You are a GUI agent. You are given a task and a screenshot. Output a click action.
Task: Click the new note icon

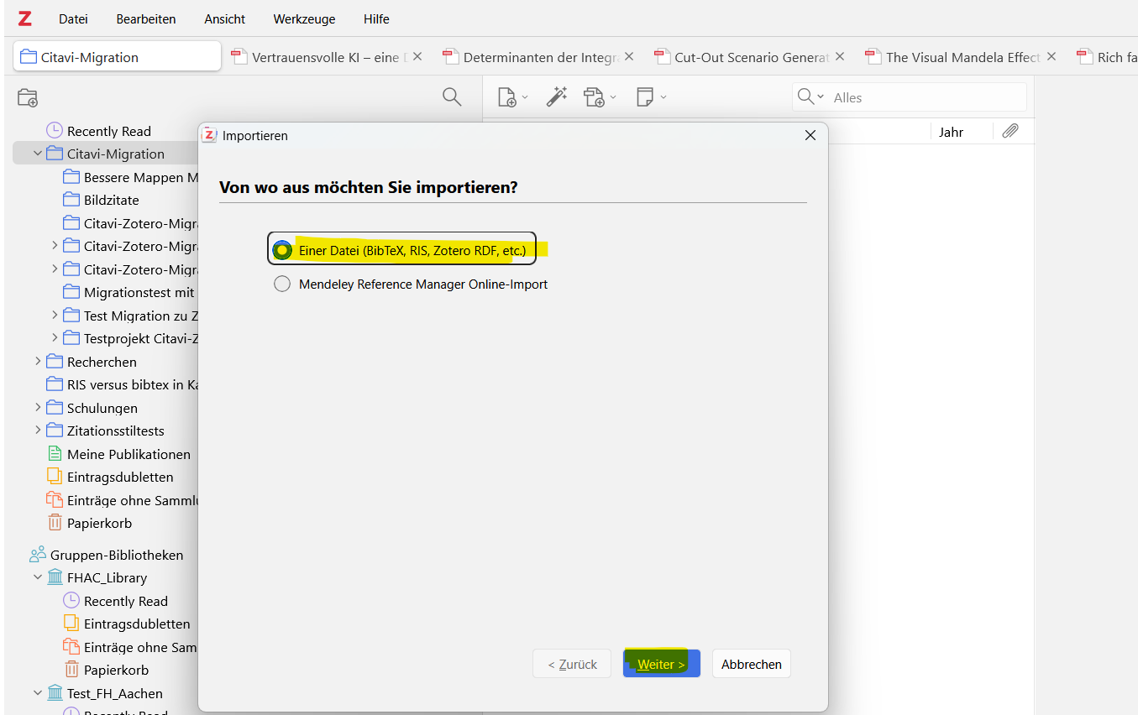(645, 97)
